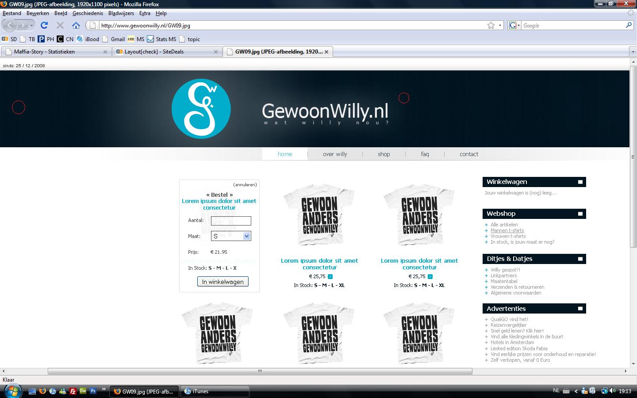The height and width of the screenshot is (398, 637).
Task: Focus the Google search field
Action: (573, 25)
